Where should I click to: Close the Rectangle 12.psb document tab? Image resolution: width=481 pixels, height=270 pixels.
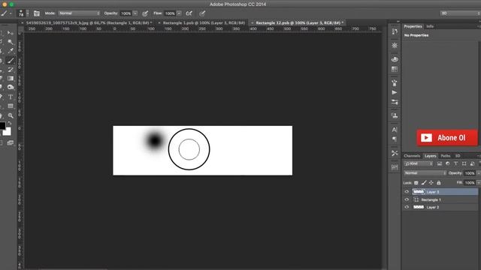pyautogui.click(x=253, y=23)
